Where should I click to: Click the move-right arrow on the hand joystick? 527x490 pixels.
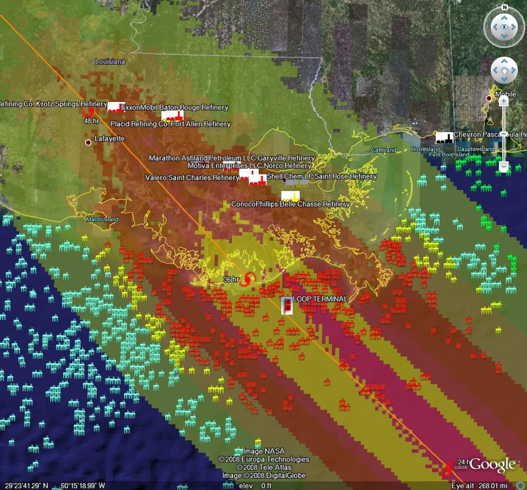pos(513,70)
